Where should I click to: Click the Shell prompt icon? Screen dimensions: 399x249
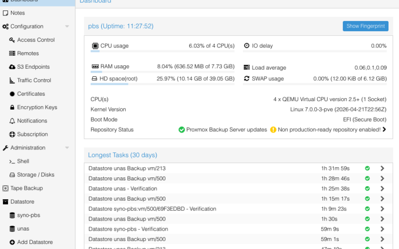12,161
